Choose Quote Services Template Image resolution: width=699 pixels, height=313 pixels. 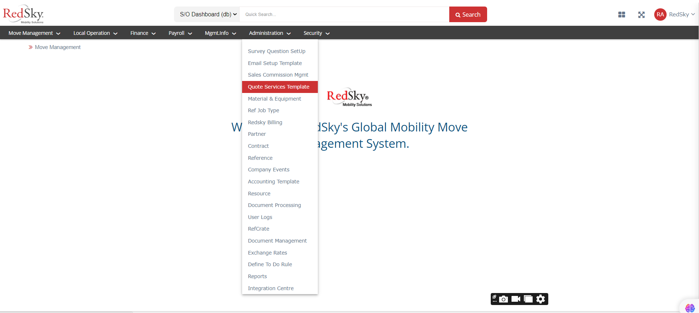tap(280, 87)
